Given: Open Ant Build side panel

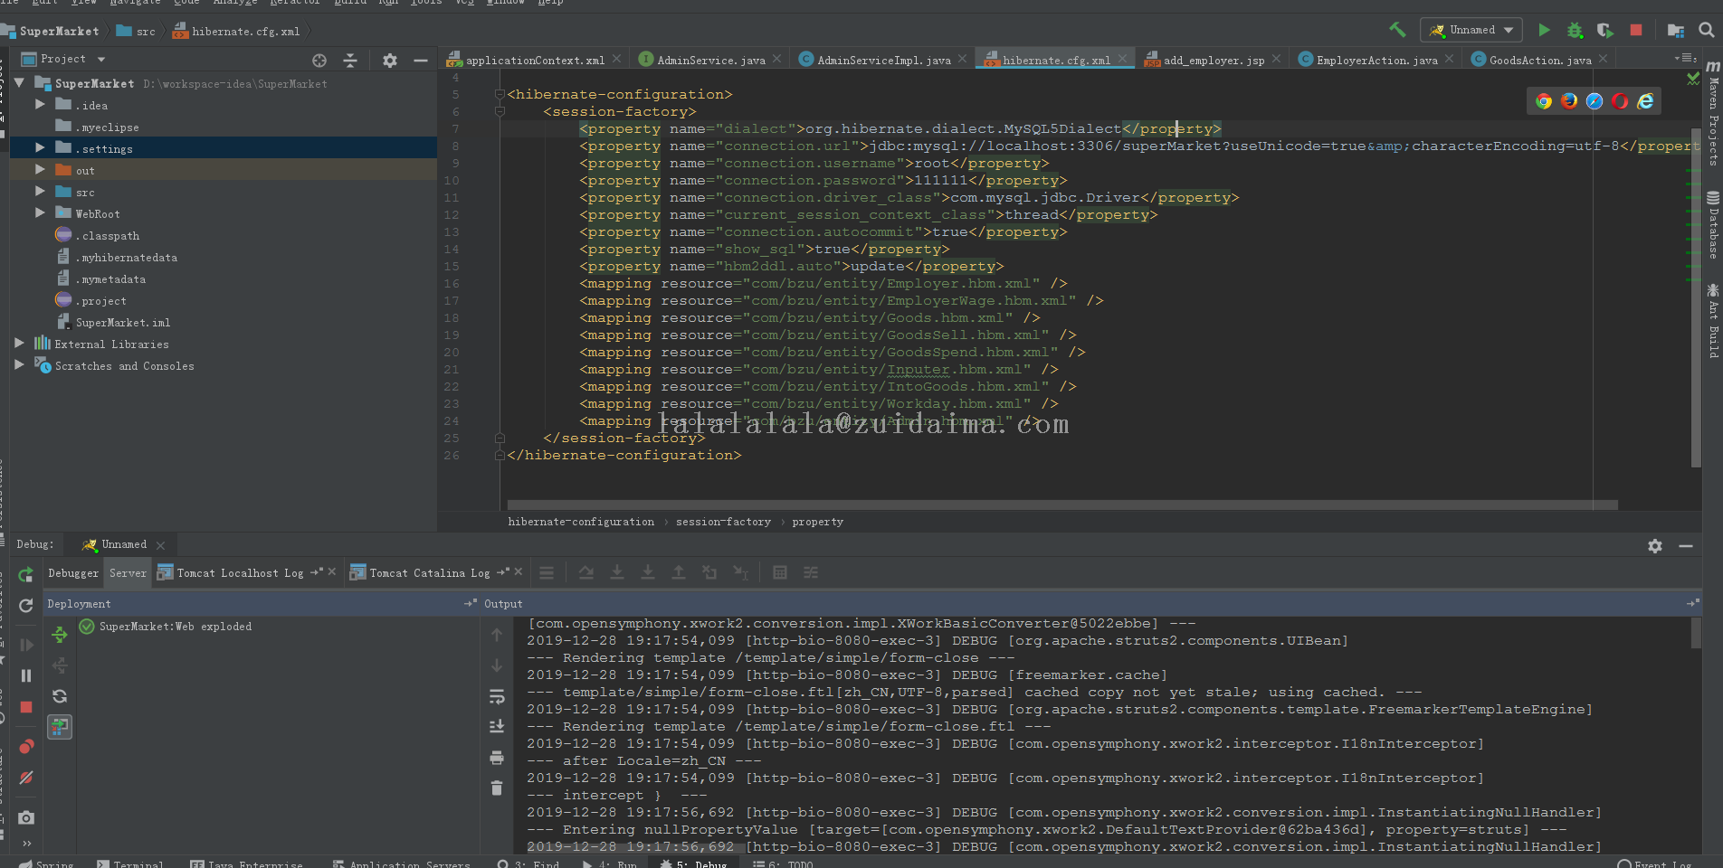Looking at the screenshot, I should (x=1713, y=321).
